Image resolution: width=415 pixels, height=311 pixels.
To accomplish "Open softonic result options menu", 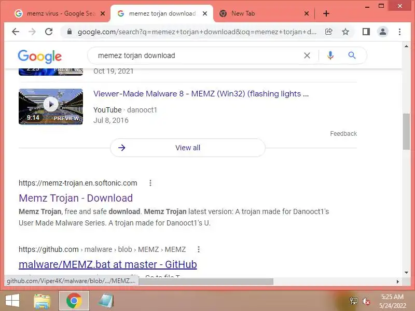I will (150, 183).
